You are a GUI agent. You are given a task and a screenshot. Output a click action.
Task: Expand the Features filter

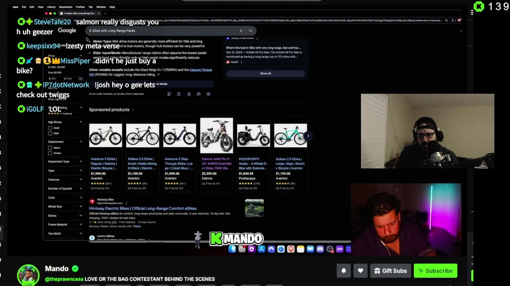(x=81, y=180)
